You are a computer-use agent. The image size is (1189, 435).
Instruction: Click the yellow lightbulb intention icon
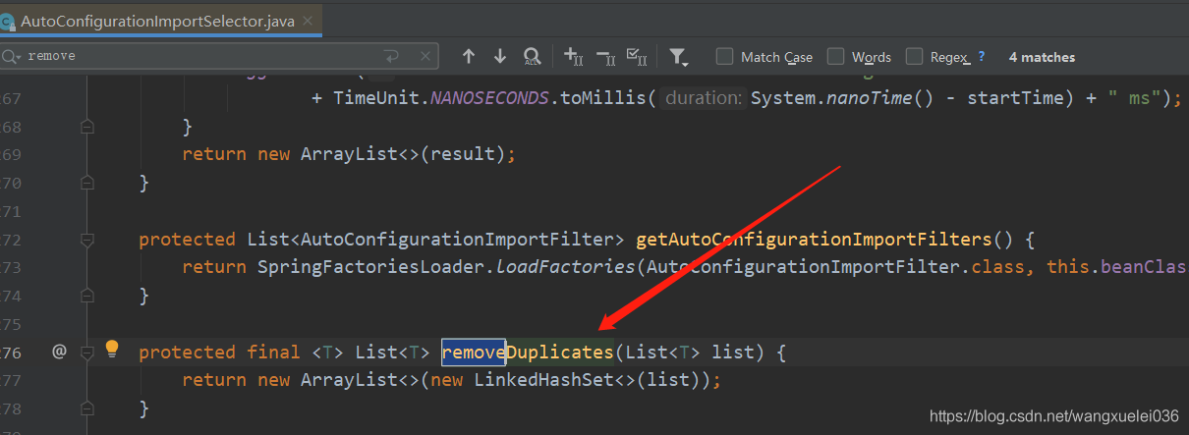coord(112,349)
